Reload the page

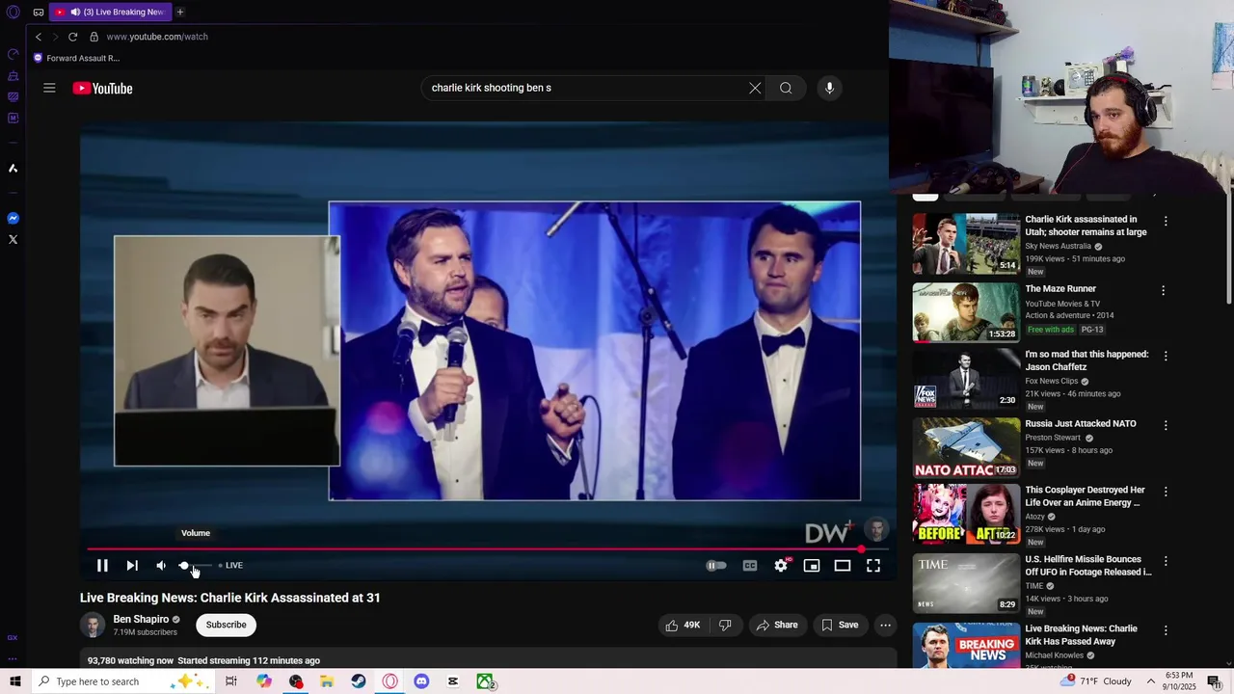pyautogui.click(x=72, y=37)
